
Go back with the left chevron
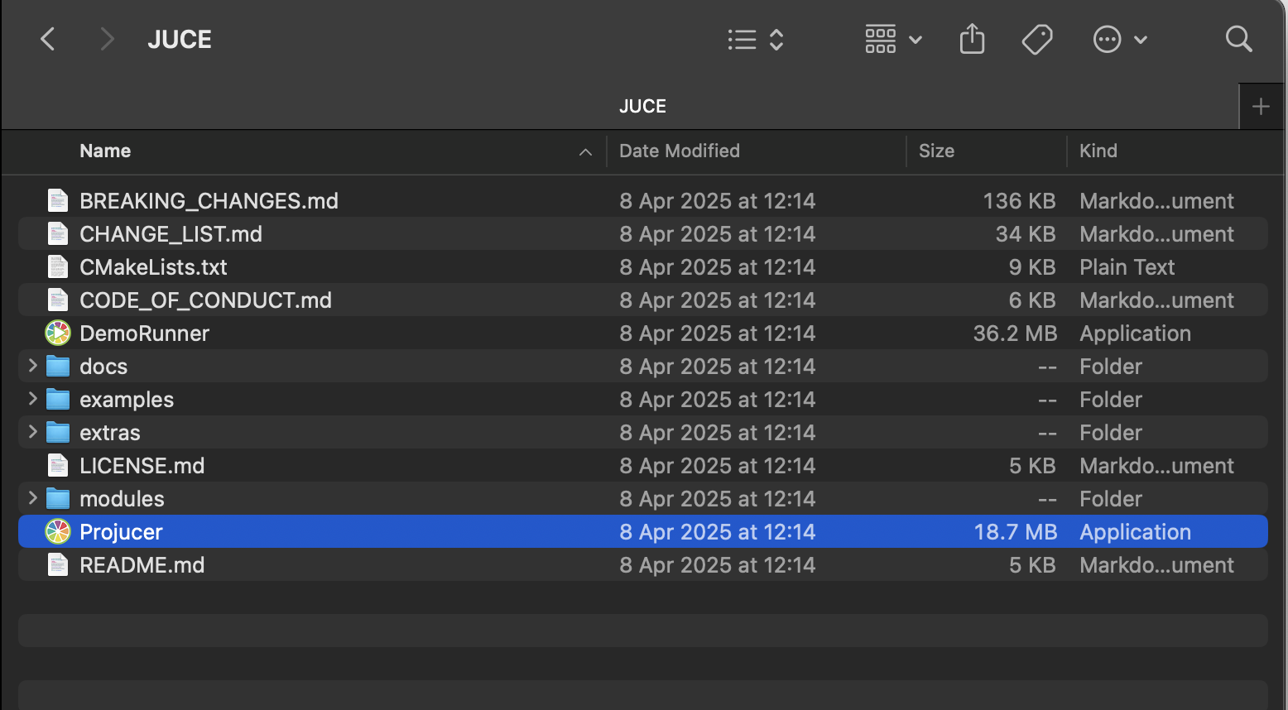click(48, 39)
